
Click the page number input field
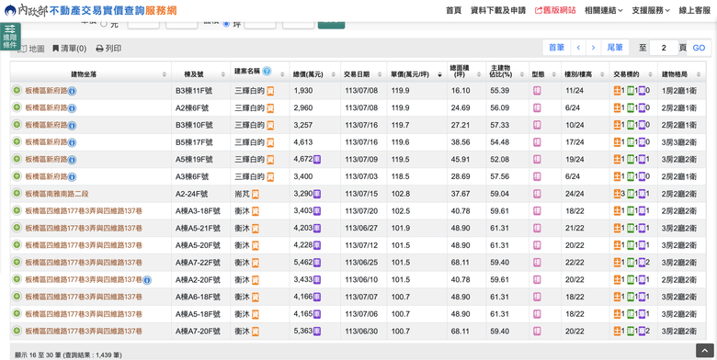pyautogui.click(x=664, y=48)
